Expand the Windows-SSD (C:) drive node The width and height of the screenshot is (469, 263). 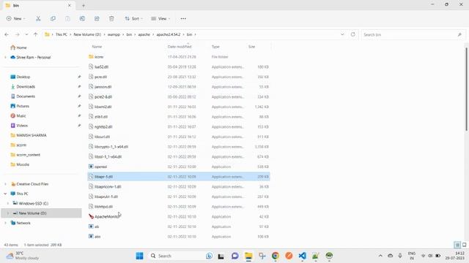pyautogui.click(x=8, y=203)
